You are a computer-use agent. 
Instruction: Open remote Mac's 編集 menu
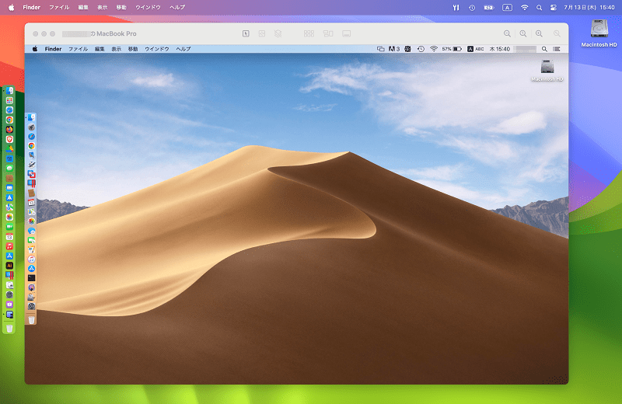100,49
